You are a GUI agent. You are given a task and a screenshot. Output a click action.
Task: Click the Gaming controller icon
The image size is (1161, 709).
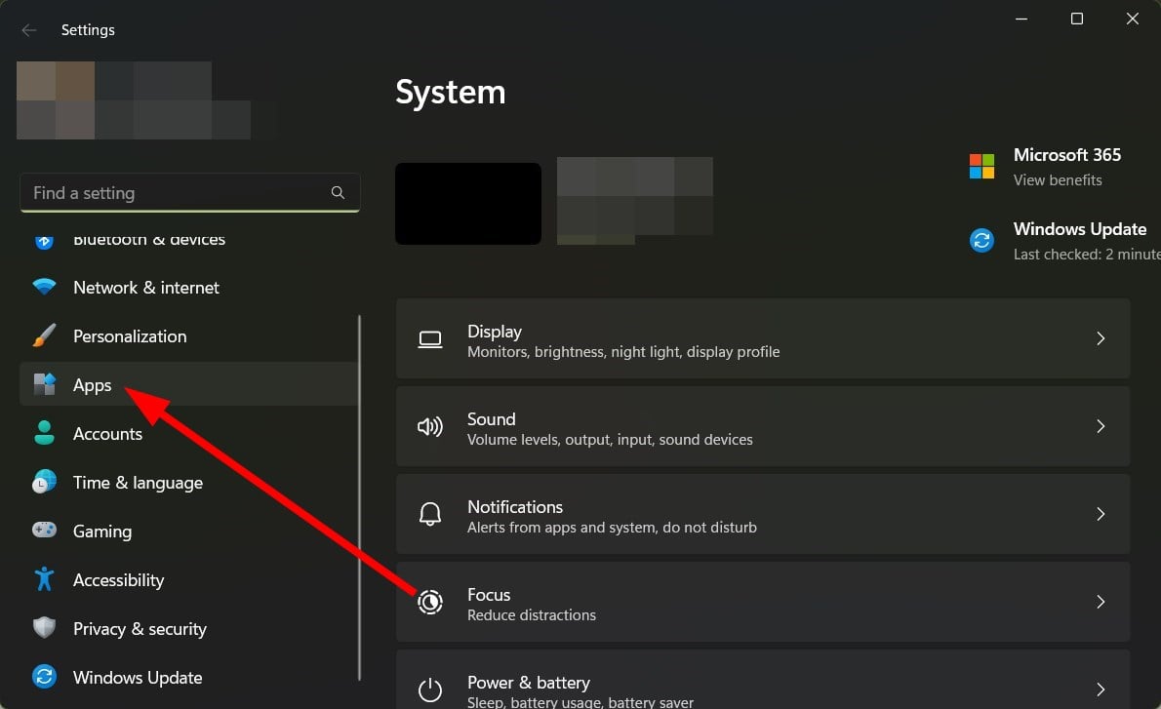(45, 530)
